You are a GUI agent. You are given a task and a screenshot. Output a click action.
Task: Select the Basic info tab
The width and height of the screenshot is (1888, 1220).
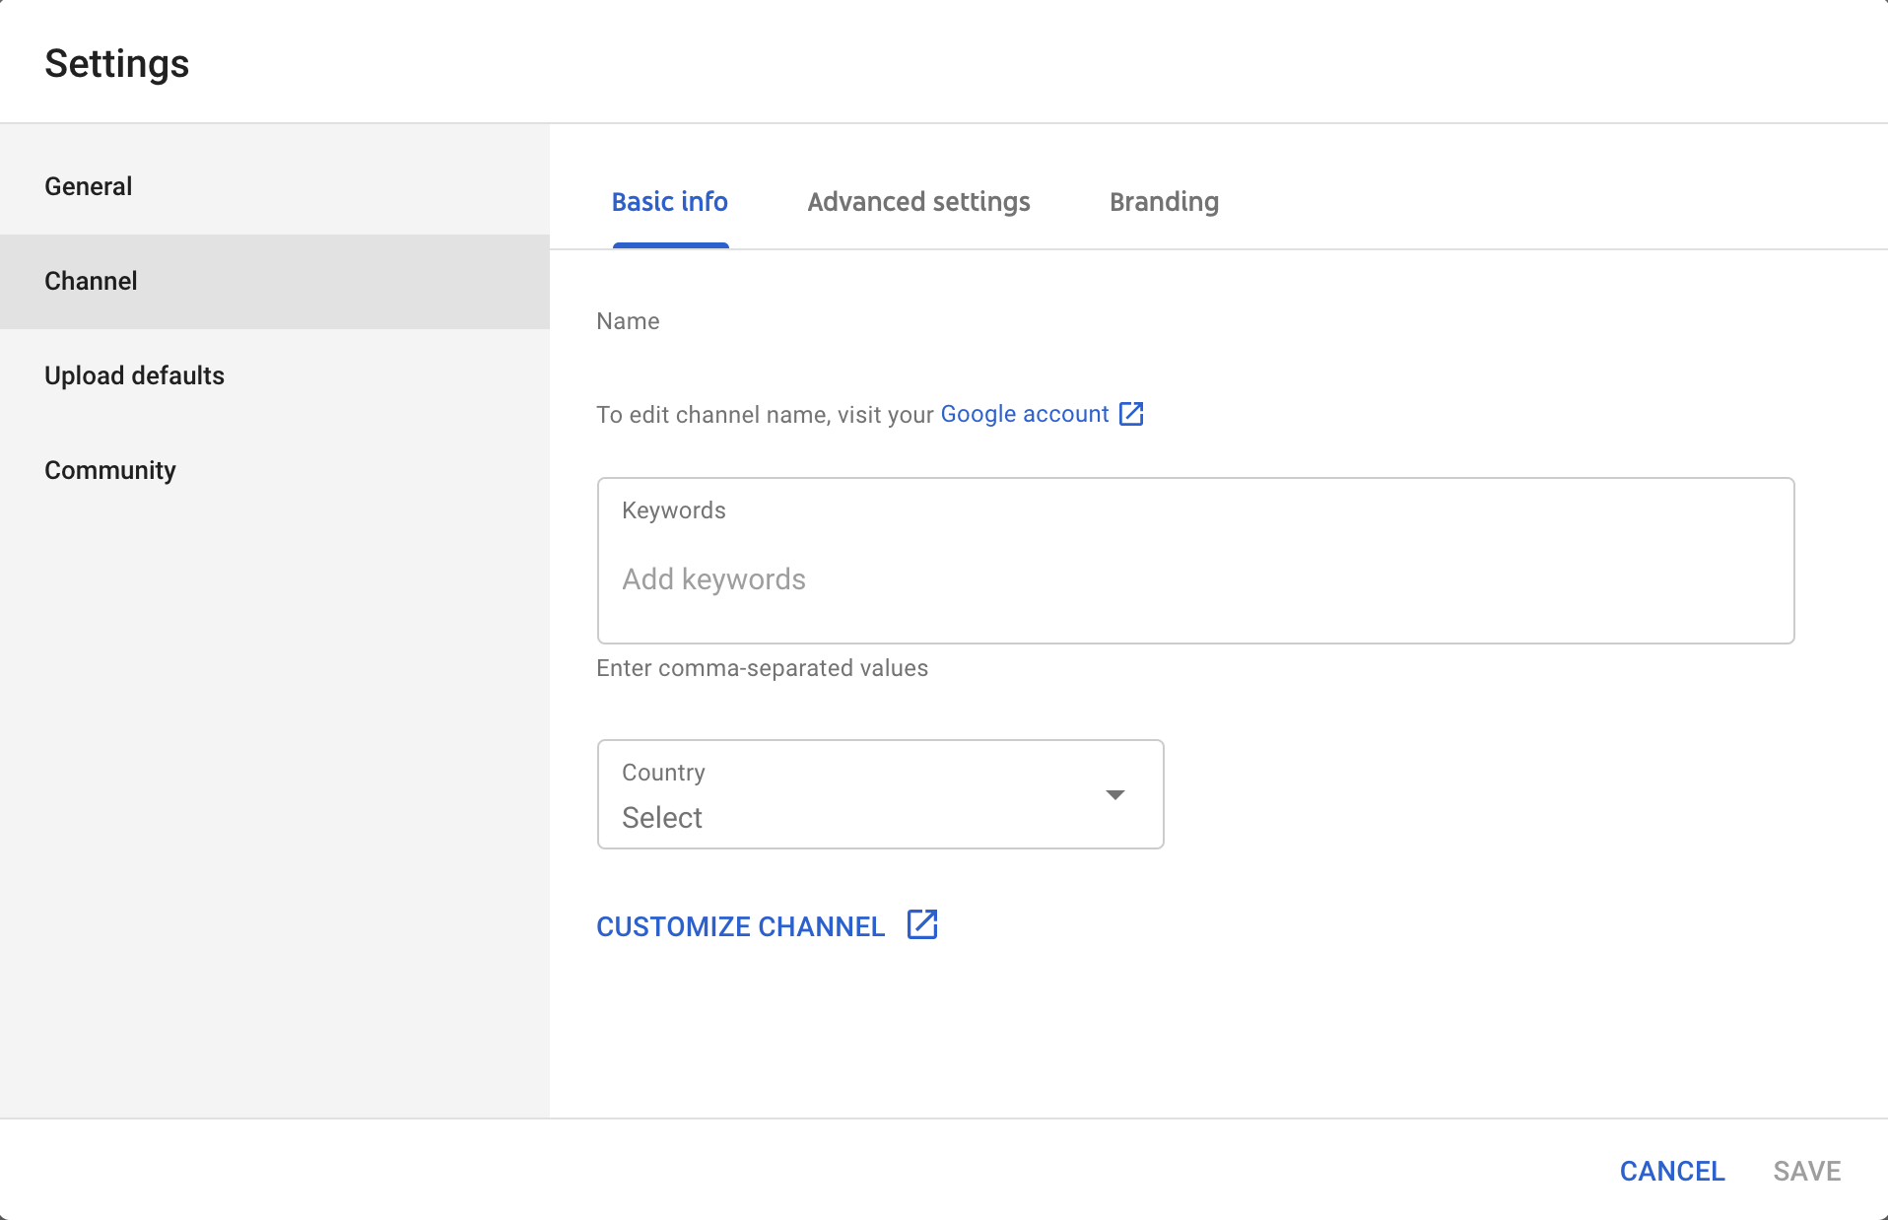pyautogui.click(x=670, y=202)
